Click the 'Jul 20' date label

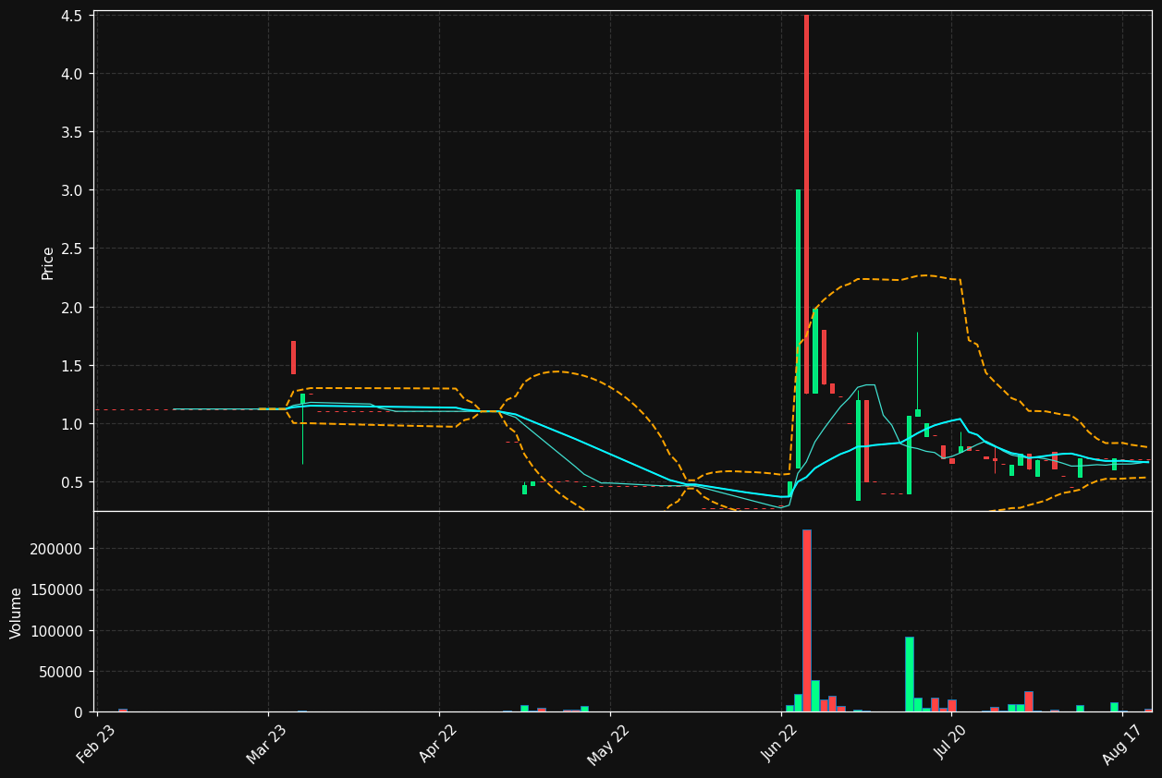pos(950,744)
